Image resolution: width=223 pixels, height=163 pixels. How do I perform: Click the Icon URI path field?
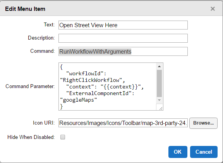pos(123,123)
